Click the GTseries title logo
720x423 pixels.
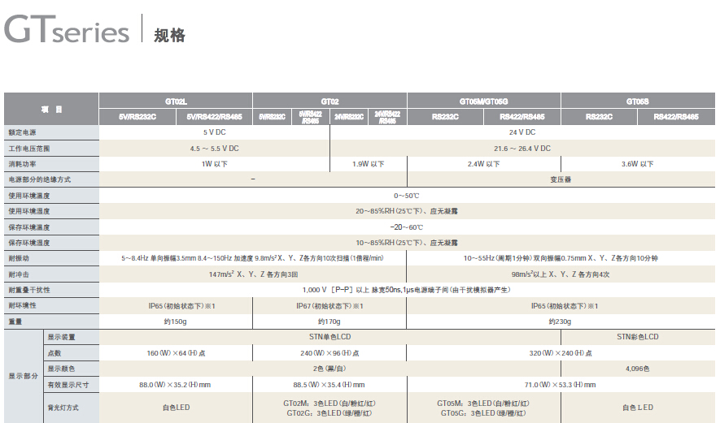[67, 31]
